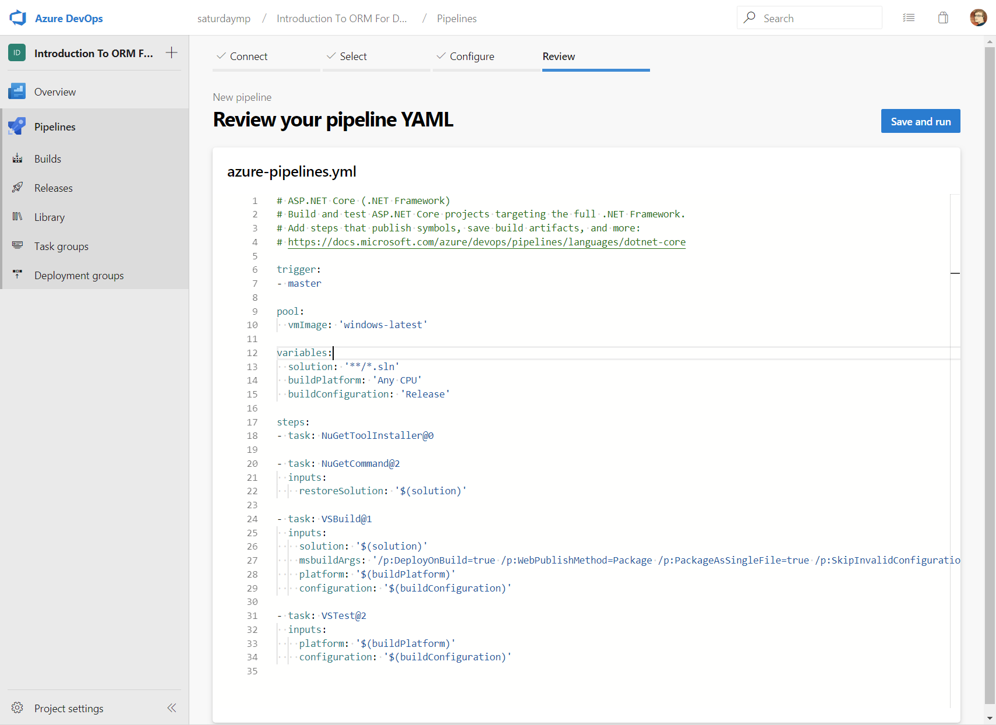The image size is (996, 725).
Task: Go back to the Configure step
Action: (471, 57)
